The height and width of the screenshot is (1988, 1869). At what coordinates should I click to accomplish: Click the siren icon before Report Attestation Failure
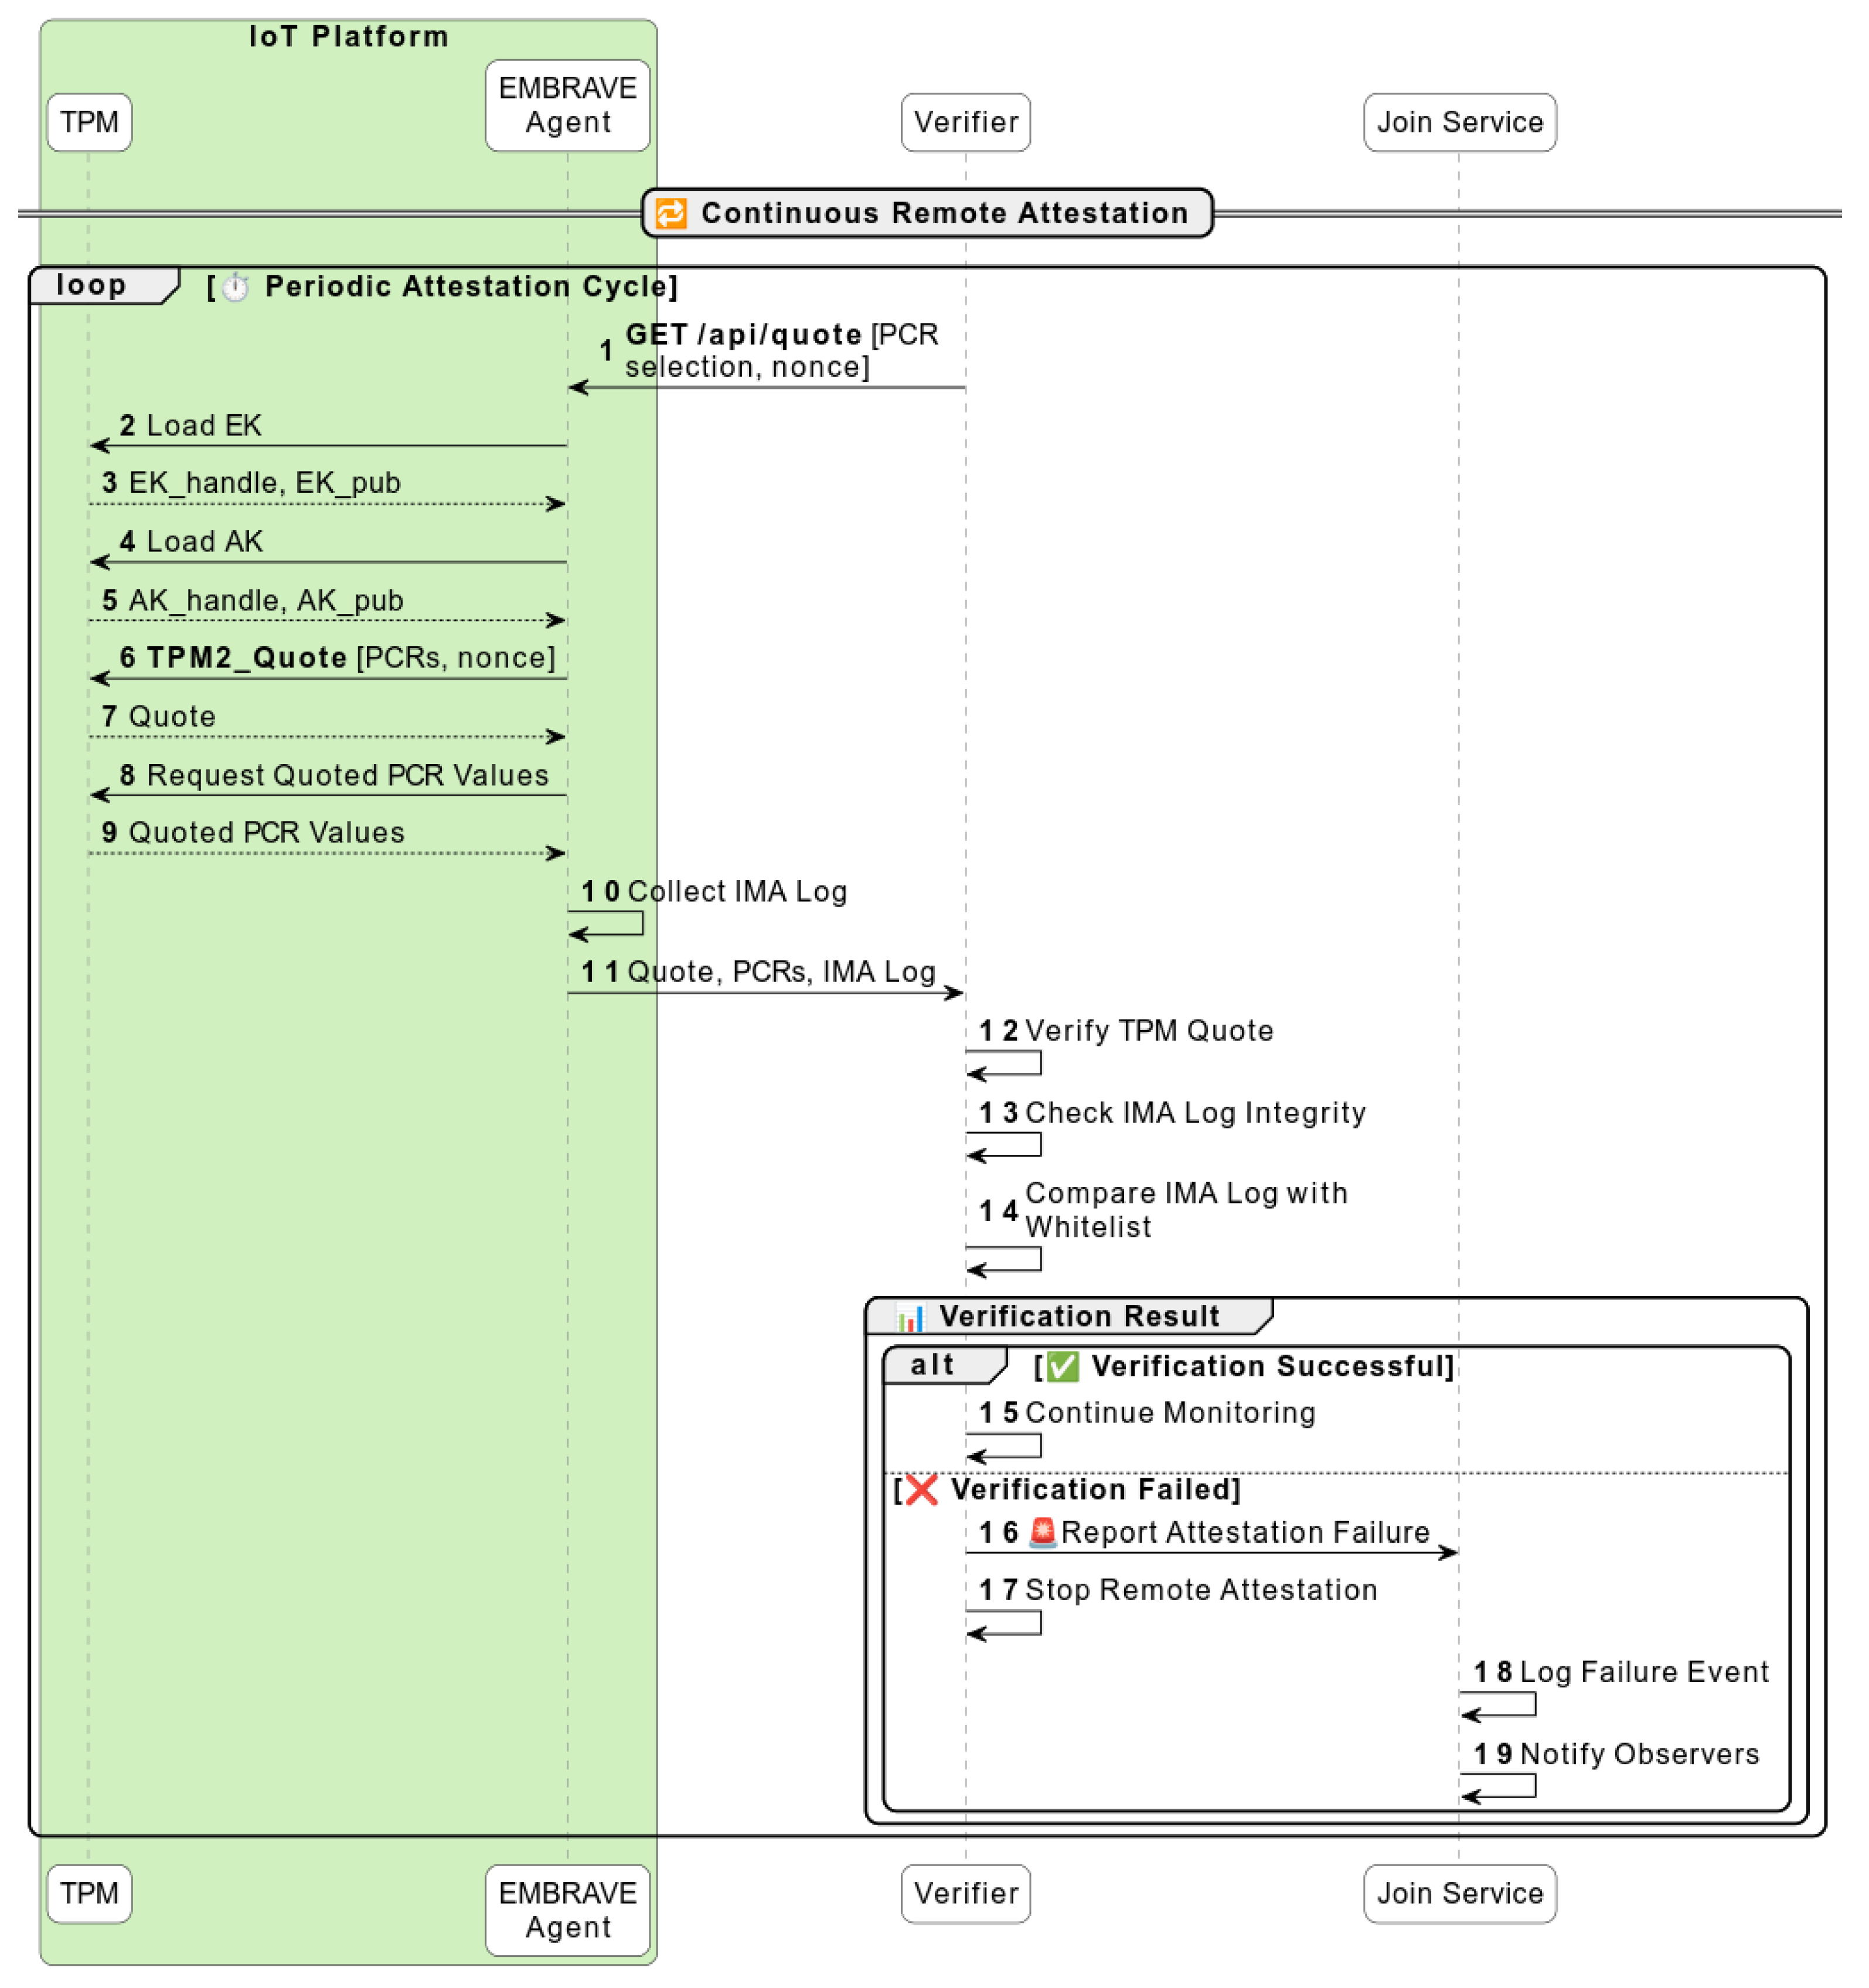[1043, 1533]
